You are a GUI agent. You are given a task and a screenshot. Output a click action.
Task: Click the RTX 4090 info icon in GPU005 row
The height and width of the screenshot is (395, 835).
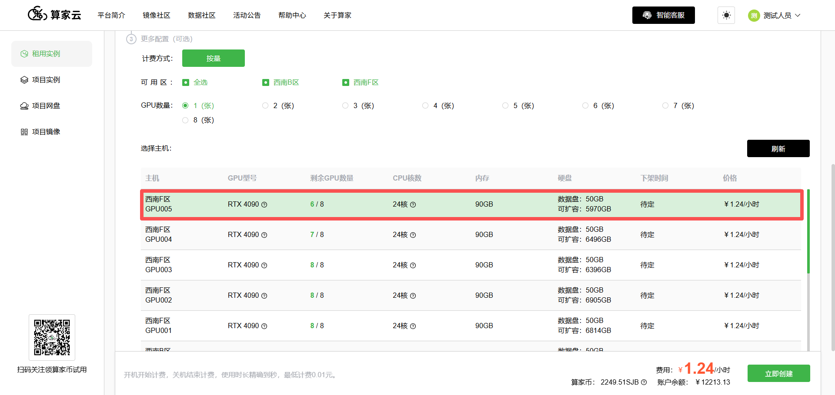tap(264, 204)
